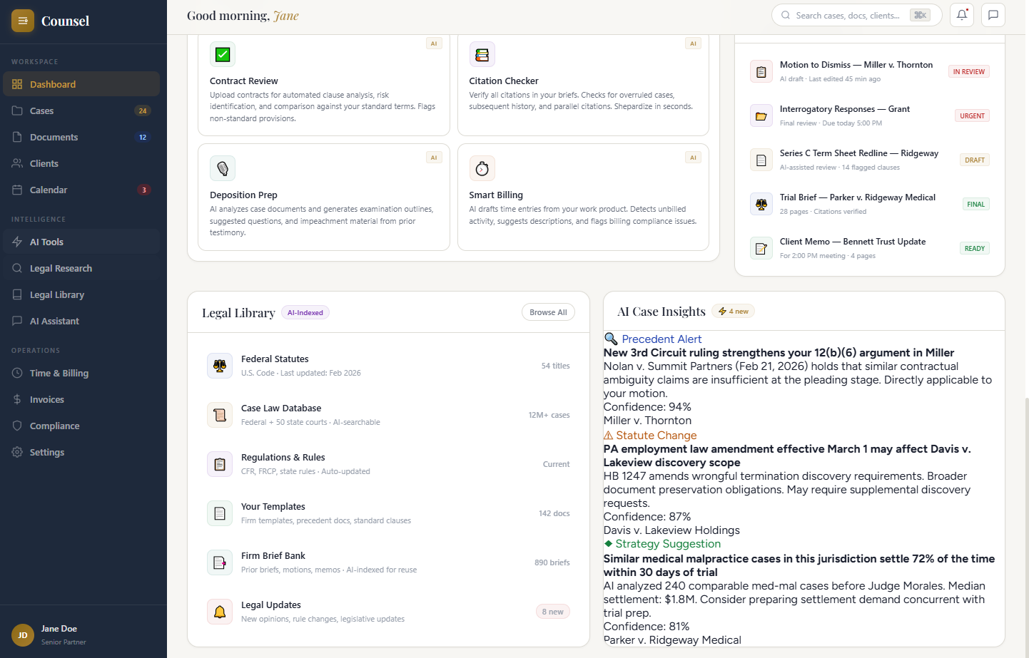Click the Browse All button

coord(548,312)
